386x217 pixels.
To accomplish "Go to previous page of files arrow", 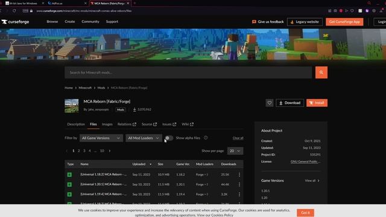I will [x=66, y=151].
